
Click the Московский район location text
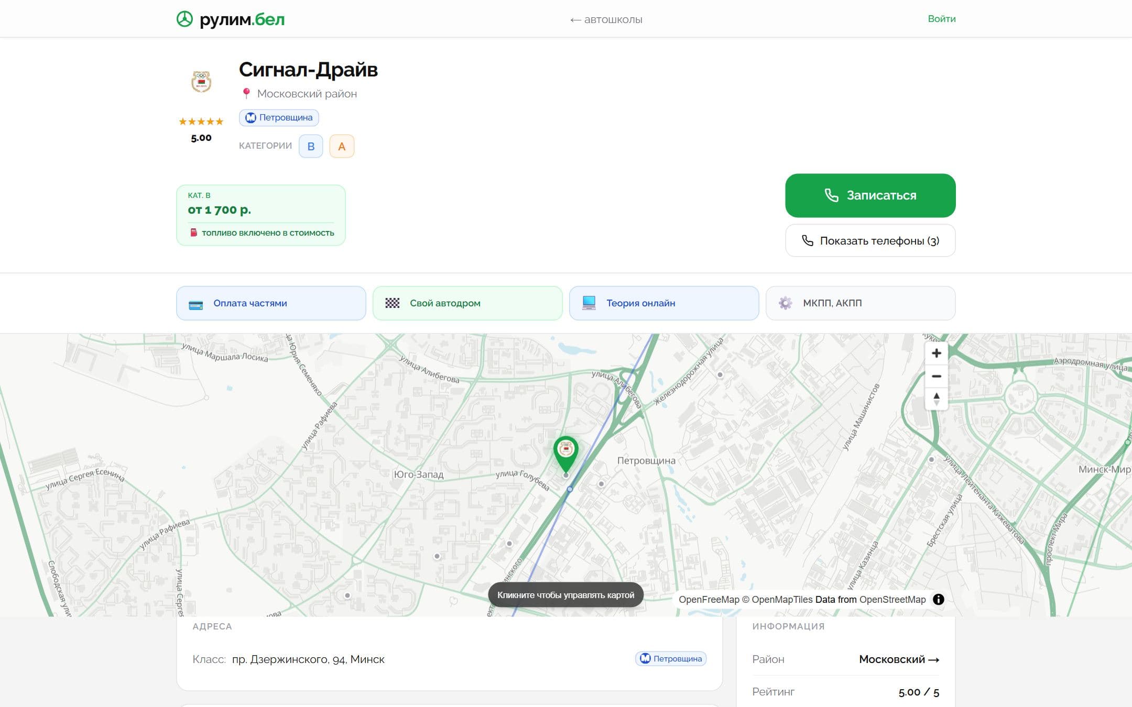[x=307, y=94]
